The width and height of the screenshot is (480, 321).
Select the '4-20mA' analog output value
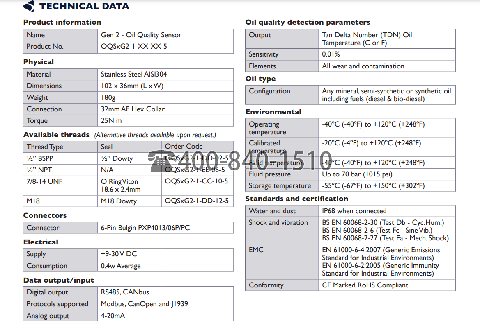click(x=113, y=316)
